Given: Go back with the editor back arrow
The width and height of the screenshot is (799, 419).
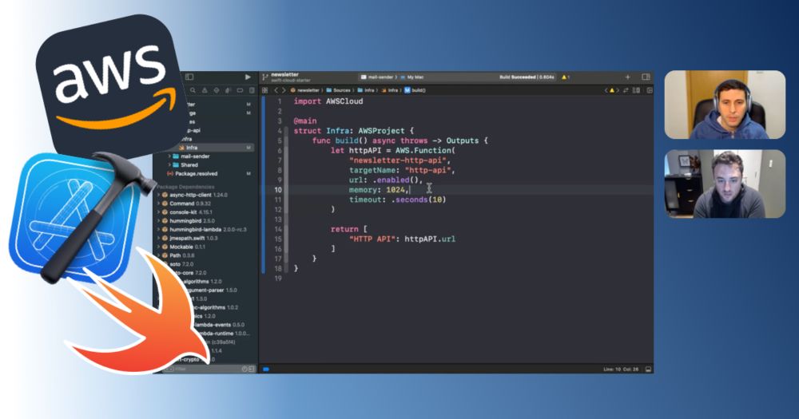Looking at the screenshot, I should click(276, 90).
